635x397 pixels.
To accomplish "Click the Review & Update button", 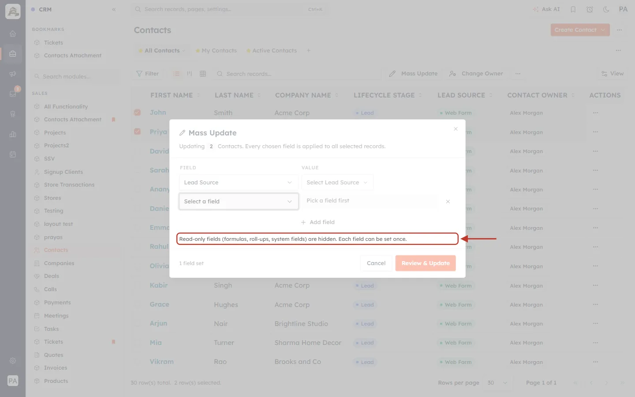I will (x=426, y=263).
